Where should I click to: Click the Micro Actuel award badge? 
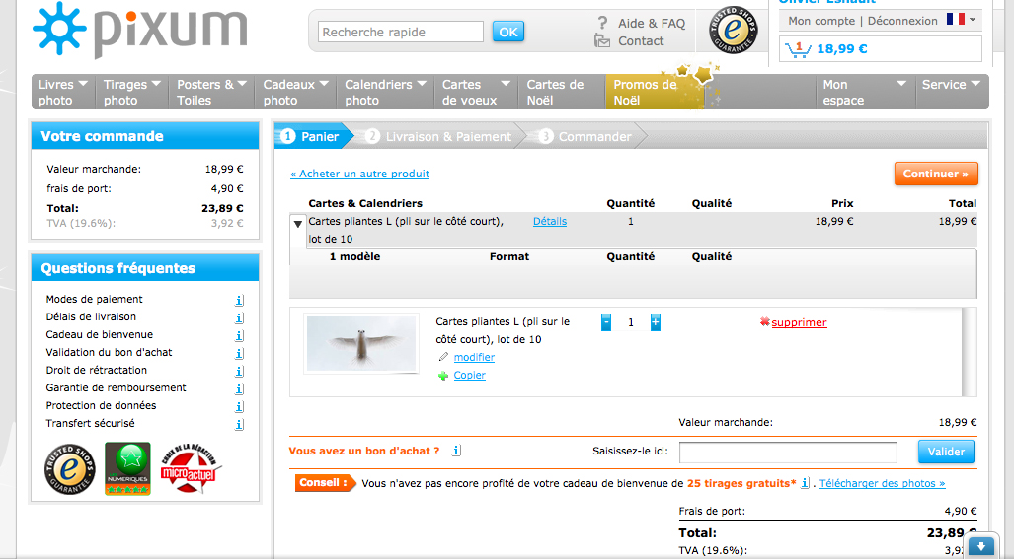[x=190, y=468]
